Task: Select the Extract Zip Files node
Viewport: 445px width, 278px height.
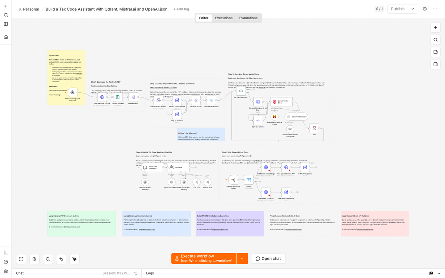Action: pos(118,97)
